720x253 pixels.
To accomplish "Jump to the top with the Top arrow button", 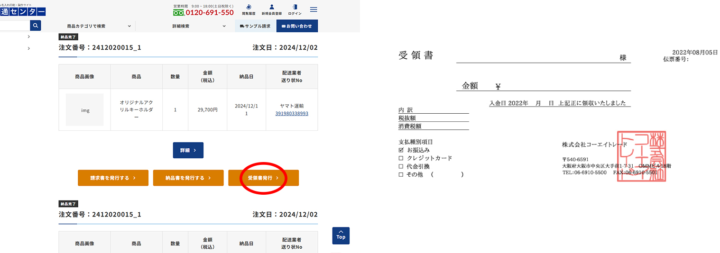I will point(341,235).
